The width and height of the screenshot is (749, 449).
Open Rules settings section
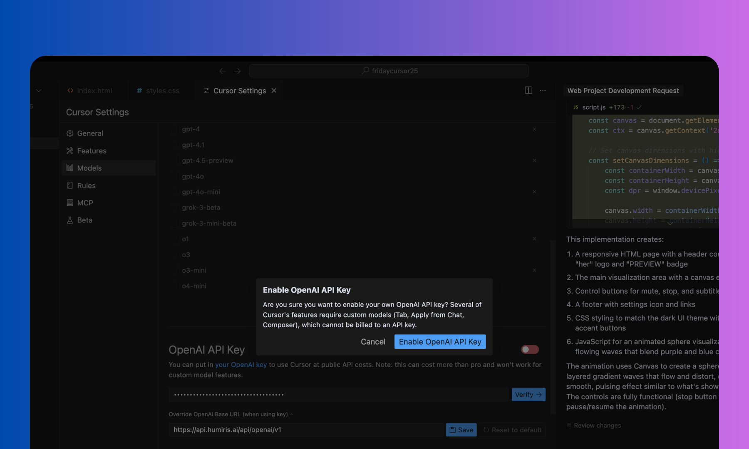pyautogui.click(x=109, y=185)
